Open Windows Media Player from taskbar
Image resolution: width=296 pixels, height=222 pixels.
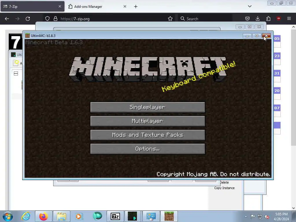[79, 216]
